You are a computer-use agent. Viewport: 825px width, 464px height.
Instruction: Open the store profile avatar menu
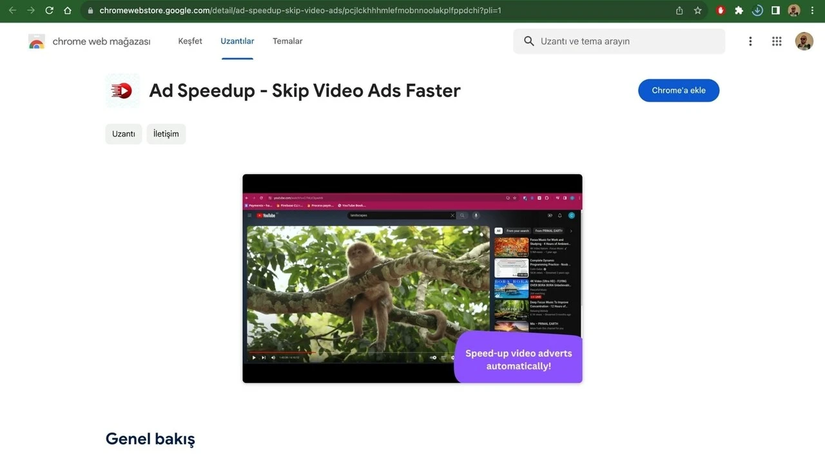(804, 41)
